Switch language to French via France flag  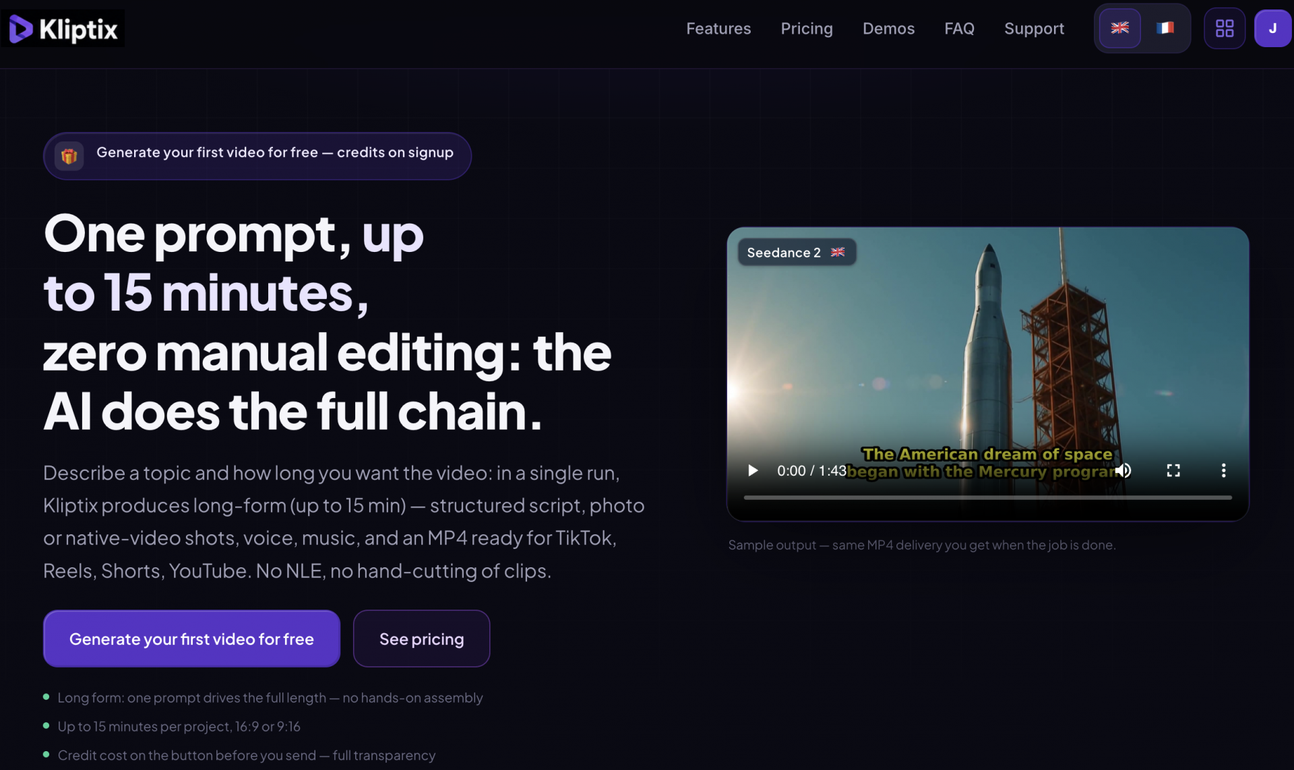point(1165,28)
